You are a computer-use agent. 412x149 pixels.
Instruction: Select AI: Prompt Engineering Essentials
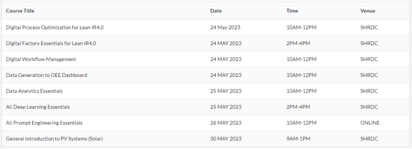(x=44, y=123)
